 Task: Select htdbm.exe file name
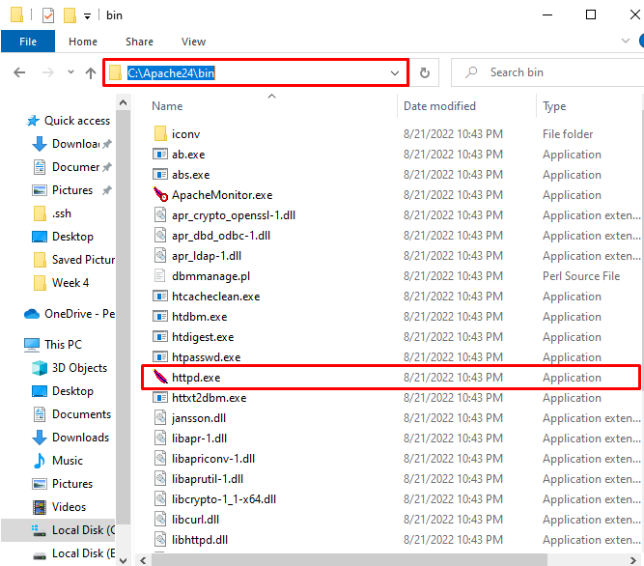199,317
